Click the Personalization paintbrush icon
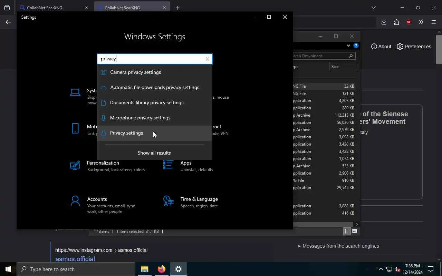Screen dimensions: 442x276 pos(75,165)
